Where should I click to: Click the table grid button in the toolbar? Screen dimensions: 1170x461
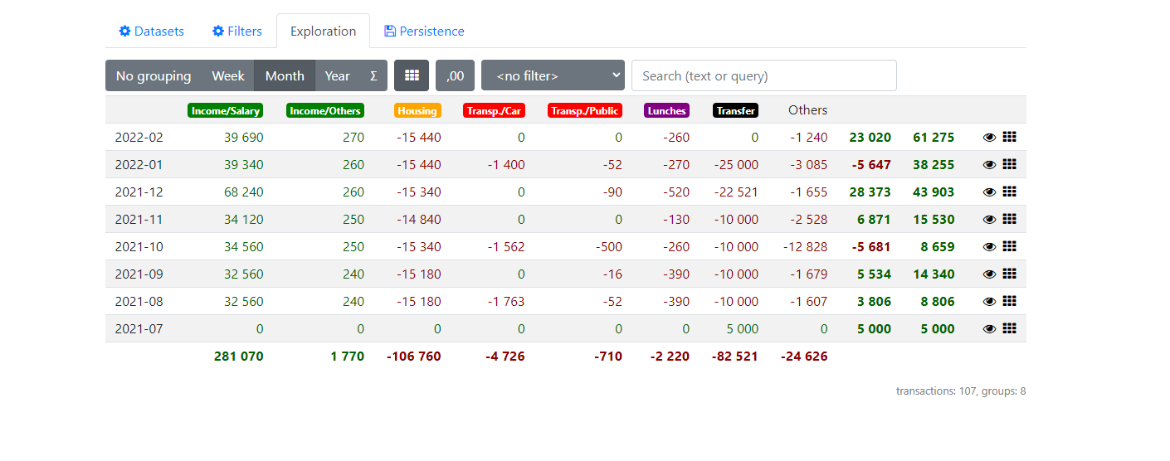pos(412,75)
